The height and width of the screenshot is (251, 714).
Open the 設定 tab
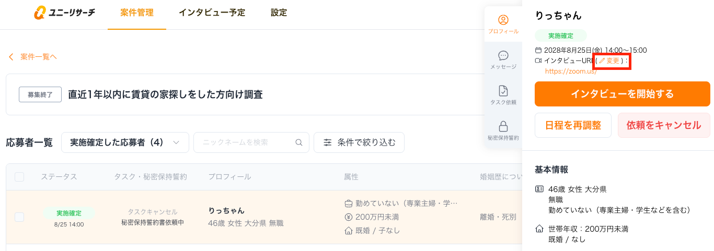click(279, 13)
